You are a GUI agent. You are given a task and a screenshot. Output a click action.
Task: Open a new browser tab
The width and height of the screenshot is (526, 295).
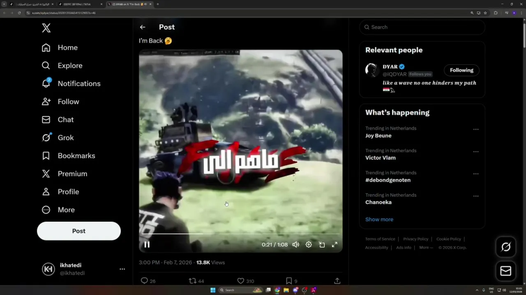[x=157, y=4]
